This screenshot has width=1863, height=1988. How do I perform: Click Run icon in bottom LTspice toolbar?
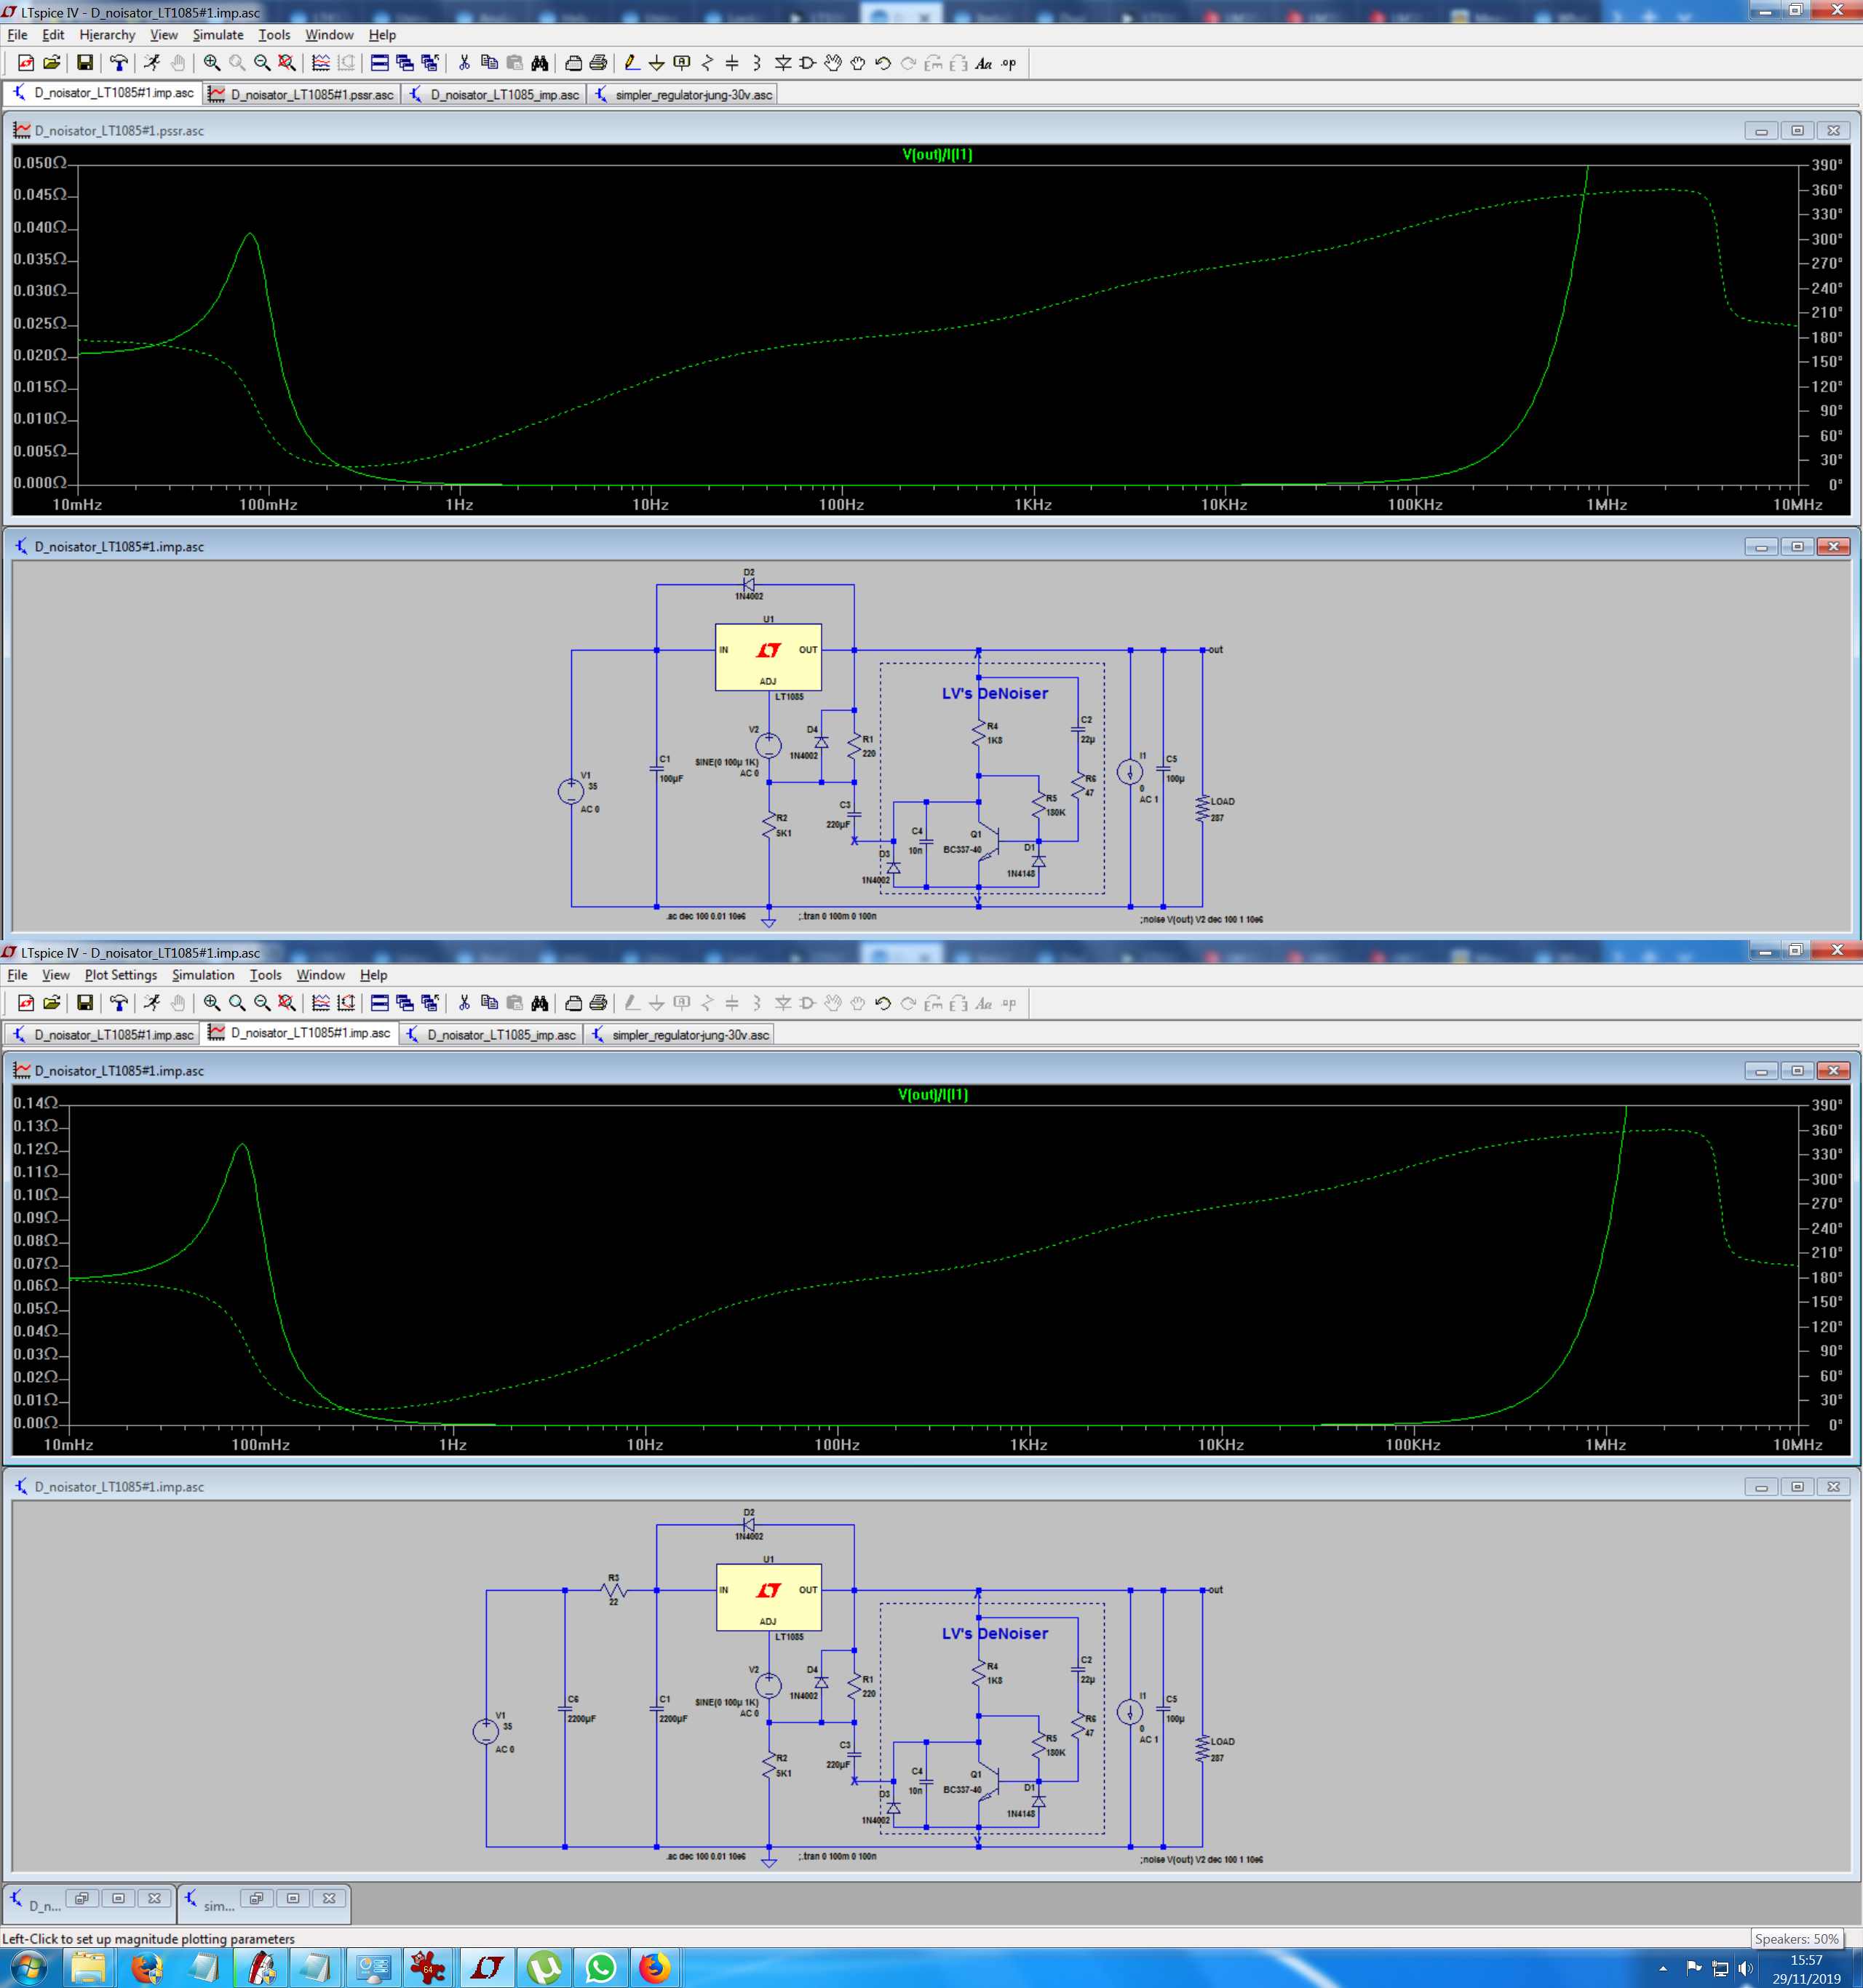152,1003
